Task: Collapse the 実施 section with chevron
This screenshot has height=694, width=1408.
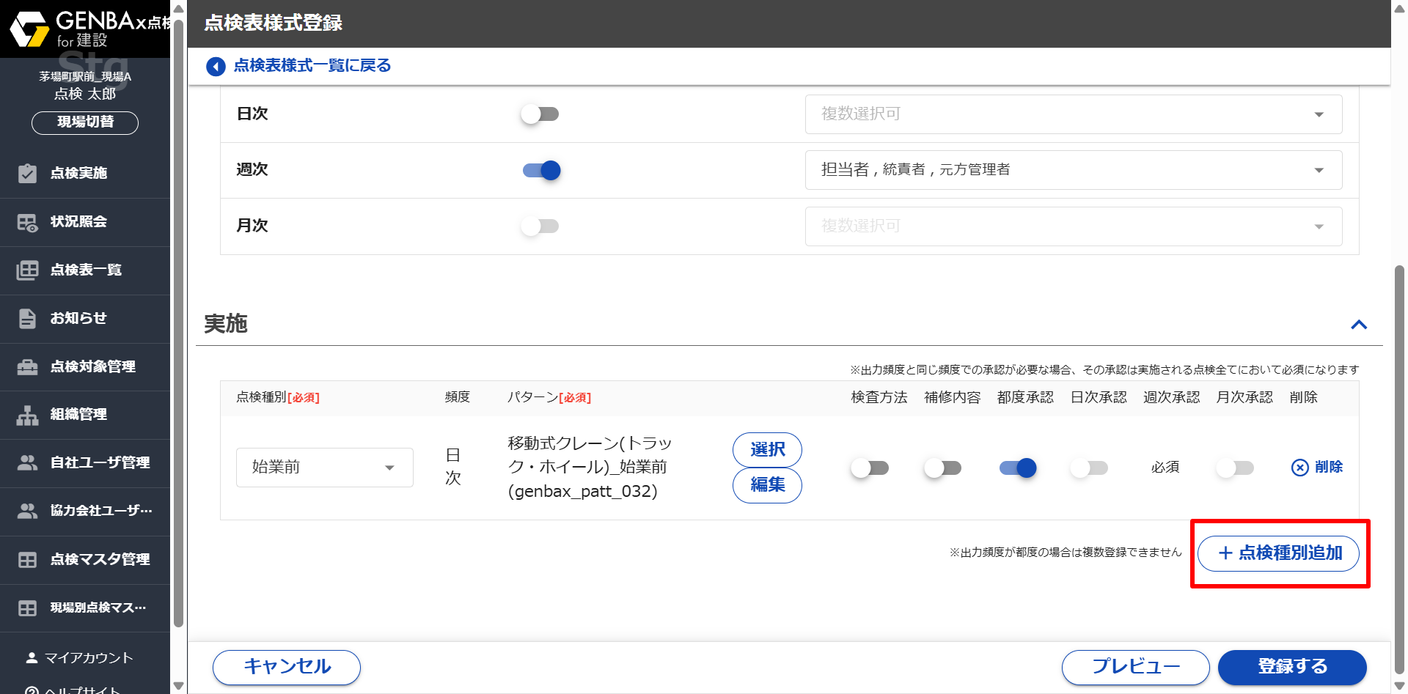Action: click(1358, 325)
